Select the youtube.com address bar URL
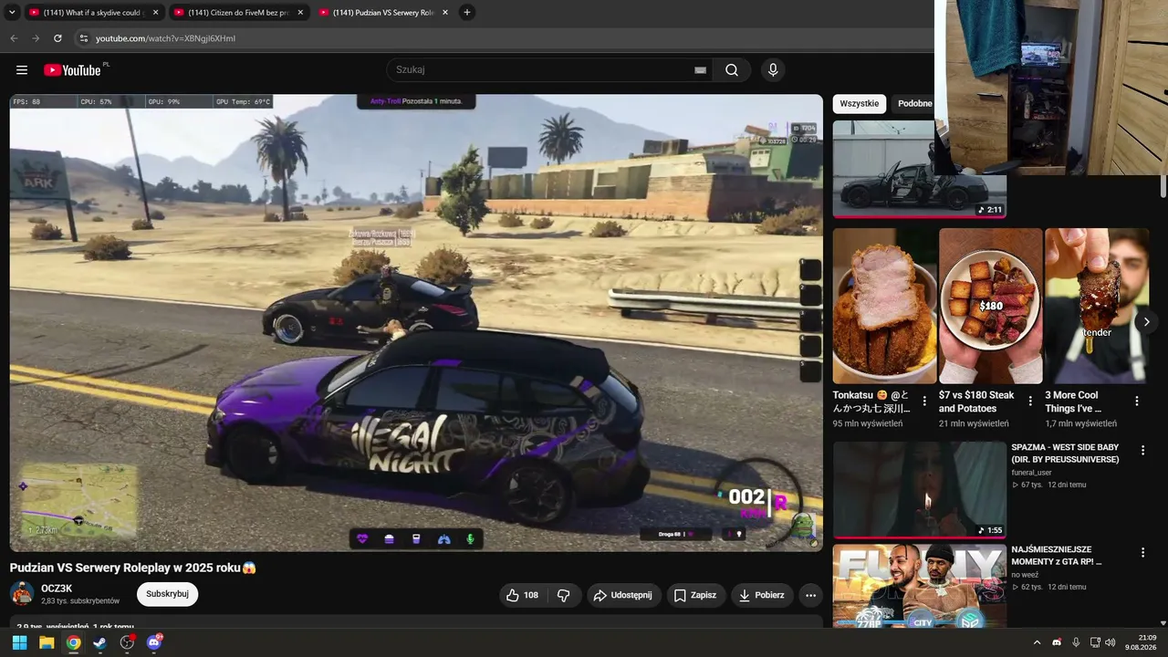Image resolution: width=1168 pixels, height=657 pixels. (165, 38)
